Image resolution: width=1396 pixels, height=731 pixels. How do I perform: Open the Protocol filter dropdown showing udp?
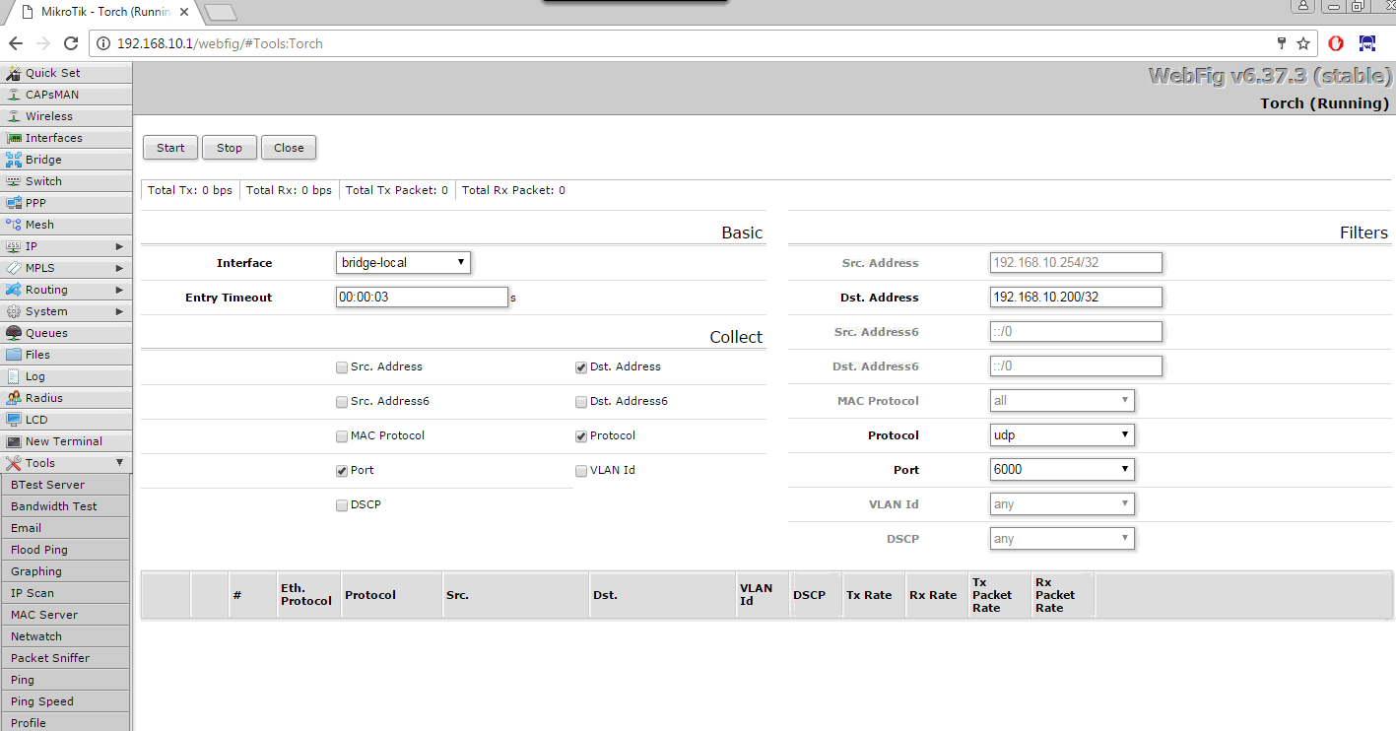(1062, 435)
